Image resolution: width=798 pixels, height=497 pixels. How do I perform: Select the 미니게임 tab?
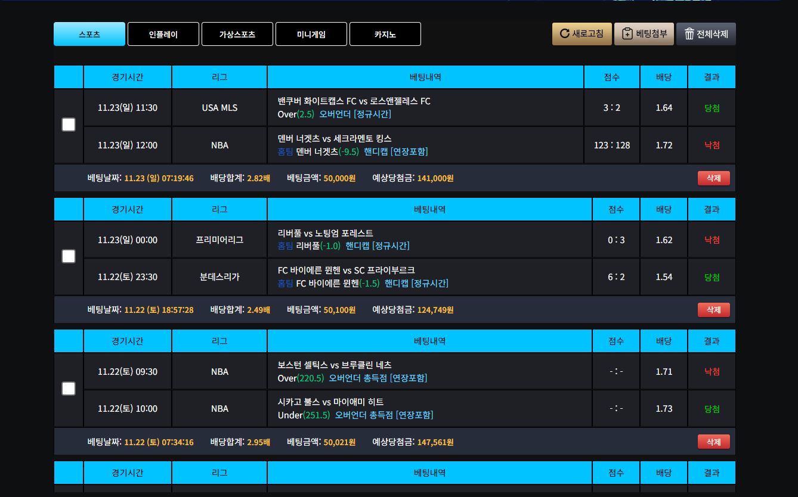pyautogui.click(x=311, y=34)
